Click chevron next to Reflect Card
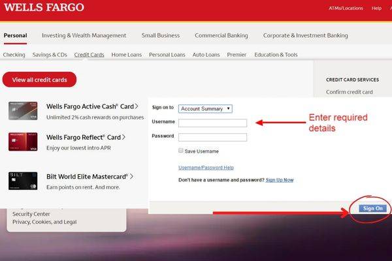The width and height of the screenshot is (392, 261). point(123,137)
